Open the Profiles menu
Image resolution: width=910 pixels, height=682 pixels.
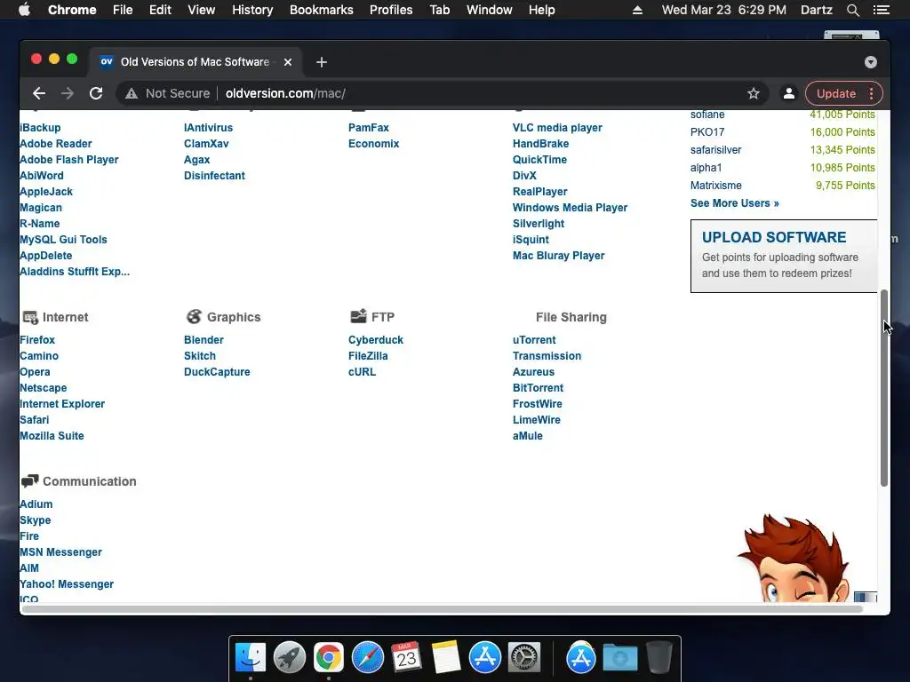click(391, 10)
